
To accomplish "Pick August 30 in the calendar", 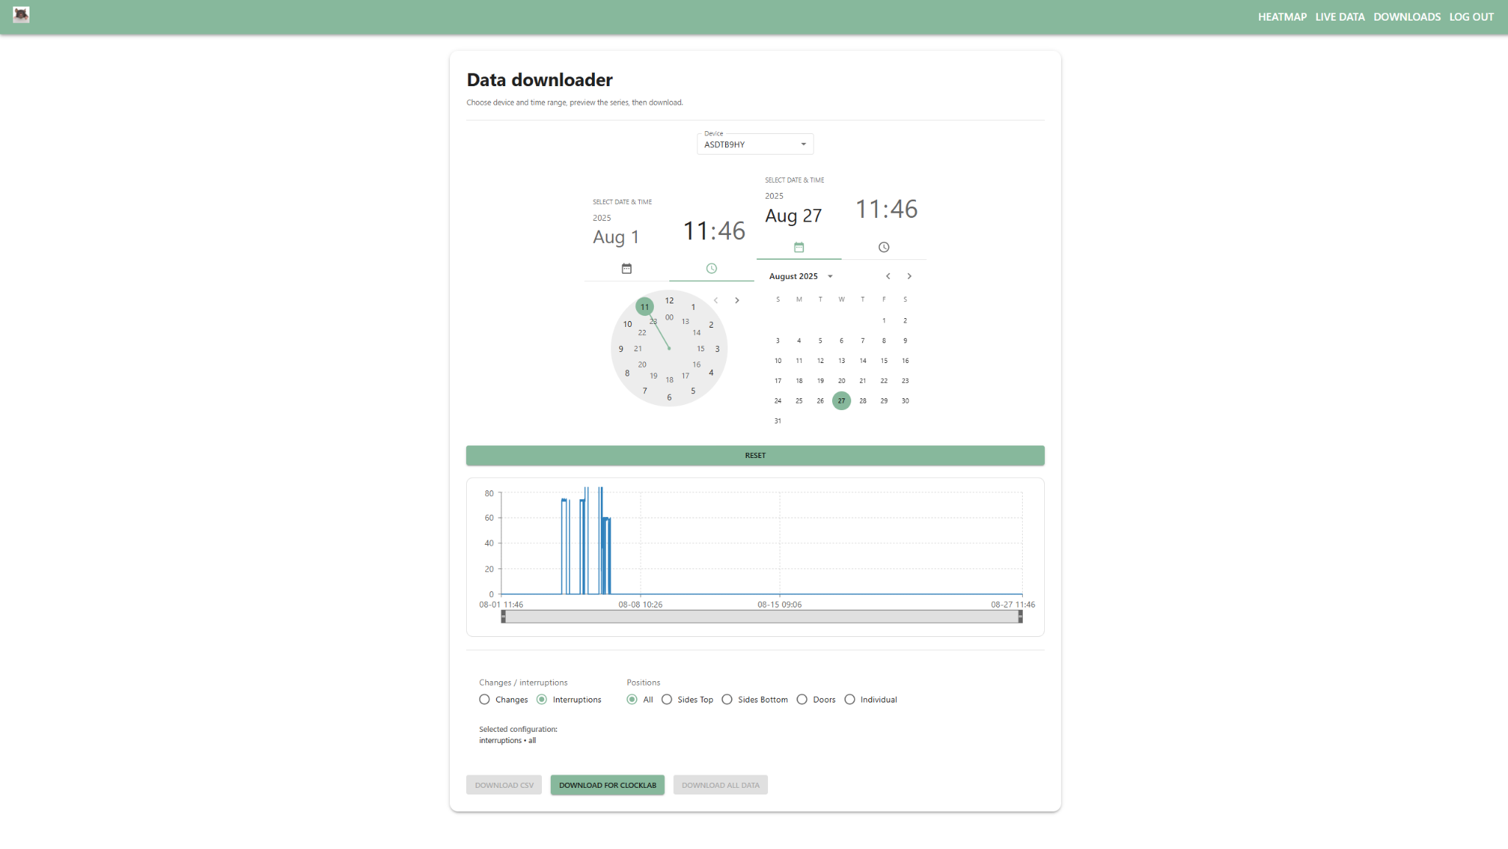I will click(905, 401).
